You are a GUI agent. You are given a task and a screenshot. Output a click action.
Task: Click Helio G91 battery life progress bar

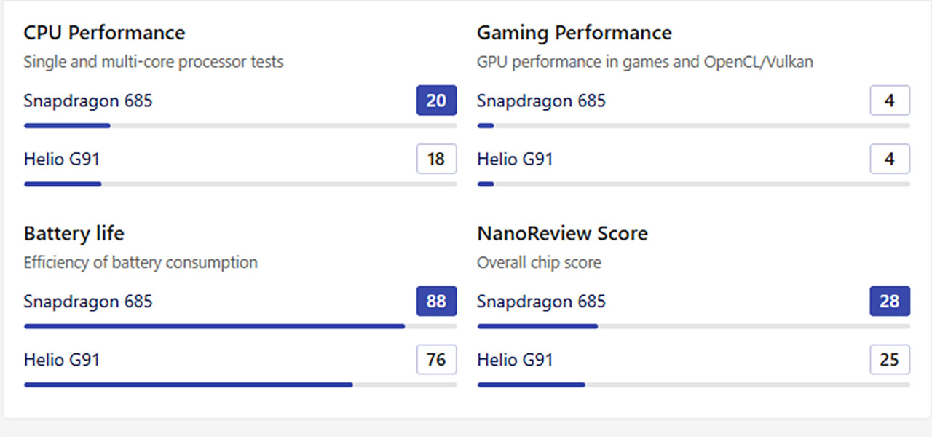[x=240, y=385]
